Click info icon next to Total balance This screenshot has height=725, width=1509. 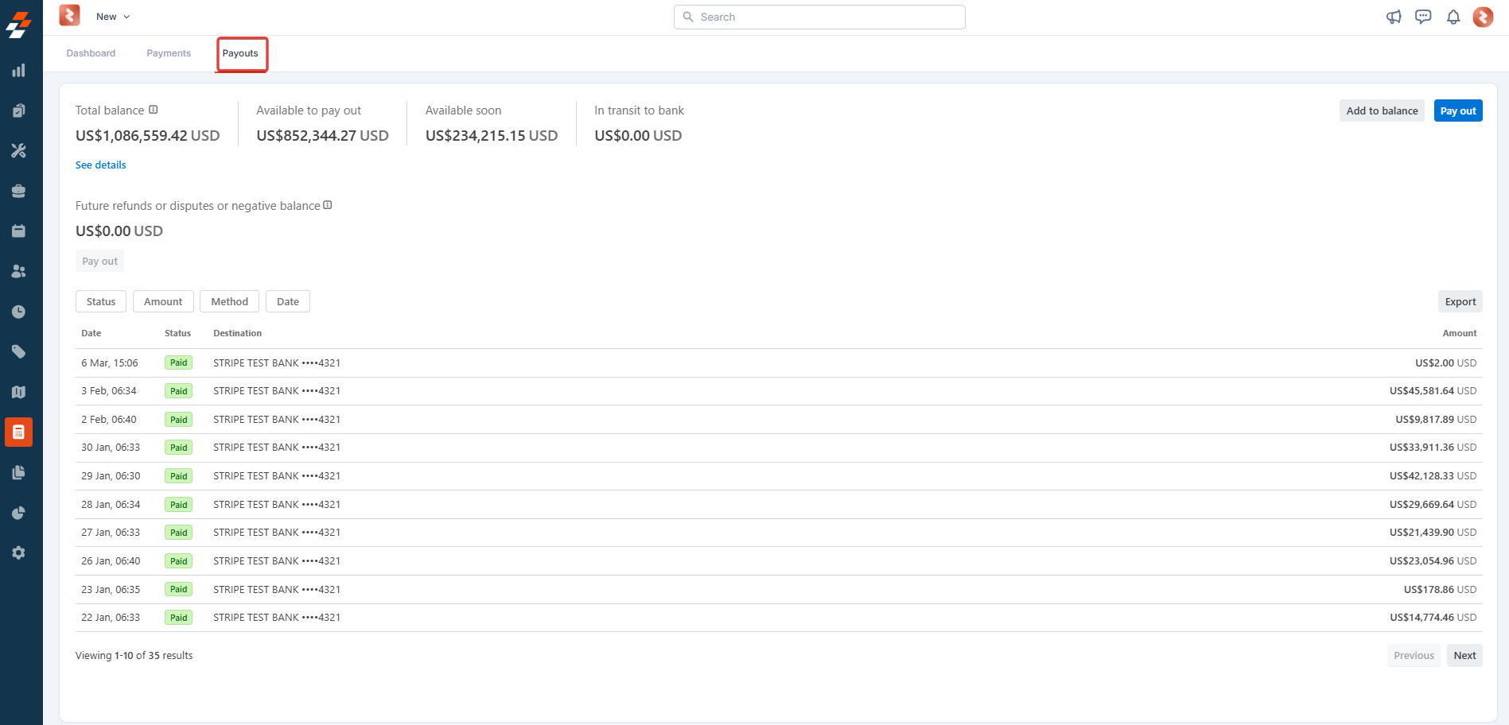point(154,110)
